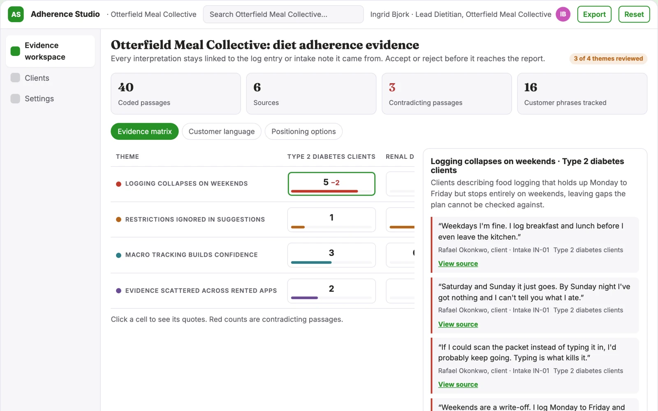This screenshot has height=411, width=658.
Task: Click the "Adherence Studio" app title
Action: (65, 14)
